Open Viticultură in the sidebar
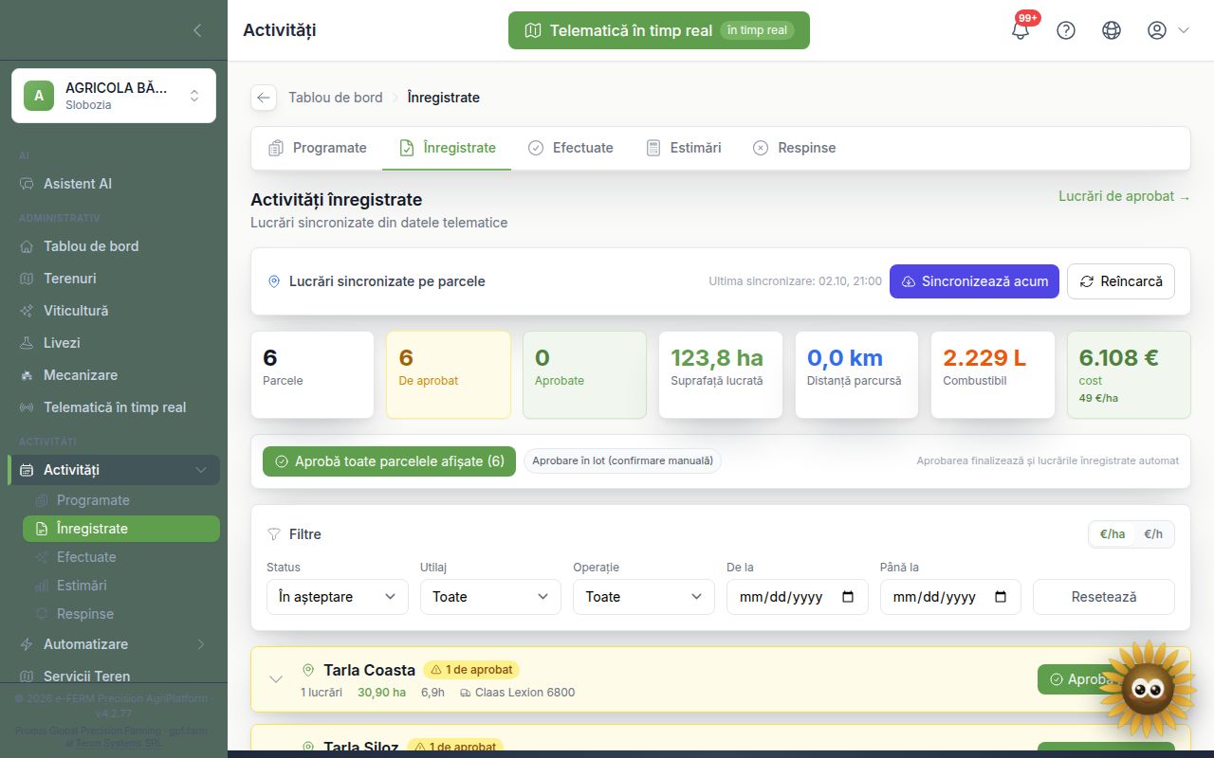This screenshot has height=758, width=1214. (114, 311)
